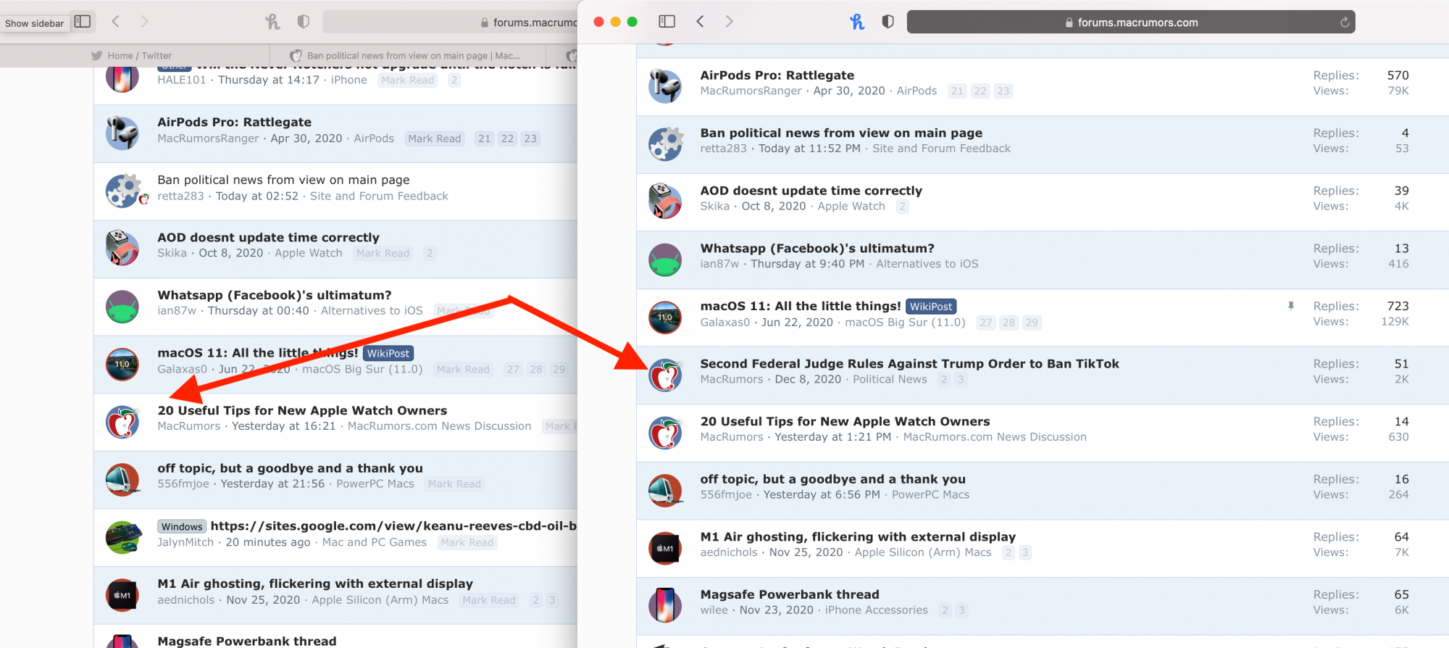
Task: Go to page 2 of Magsafe Powerbank thread, right
Action: tap(945, 610)
